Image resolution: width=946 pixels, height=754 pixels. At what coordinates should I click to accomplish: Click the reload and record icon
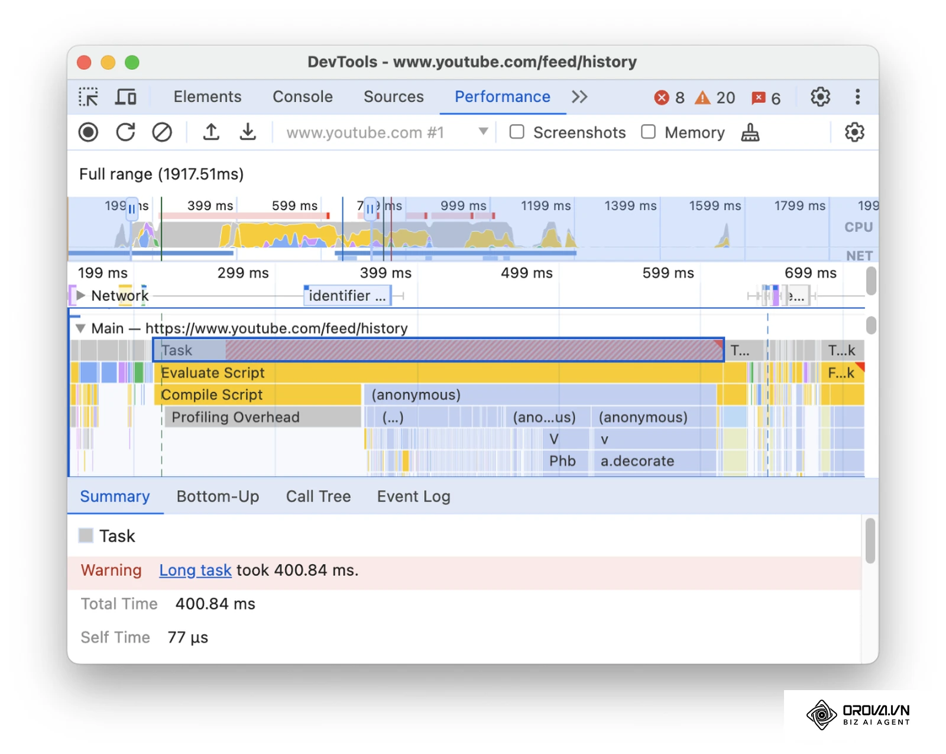(x=125, y=132)
